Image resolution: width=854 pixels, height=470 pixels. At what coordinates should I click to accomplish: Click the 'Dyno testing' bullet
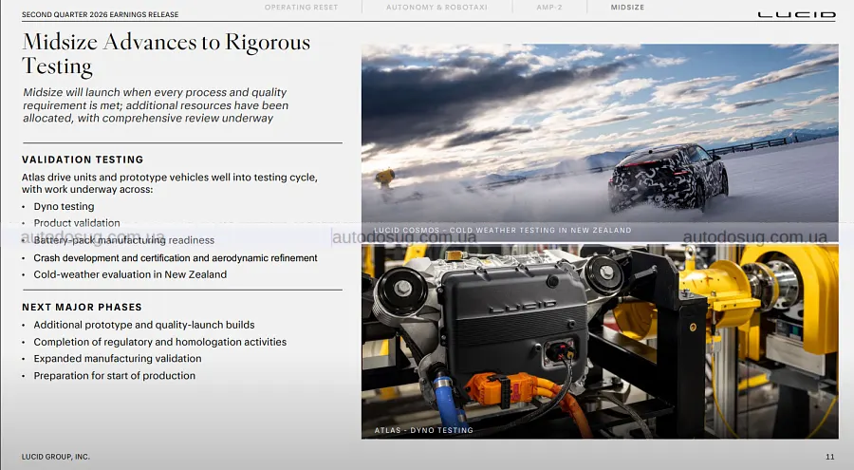(x=64, y=207)
